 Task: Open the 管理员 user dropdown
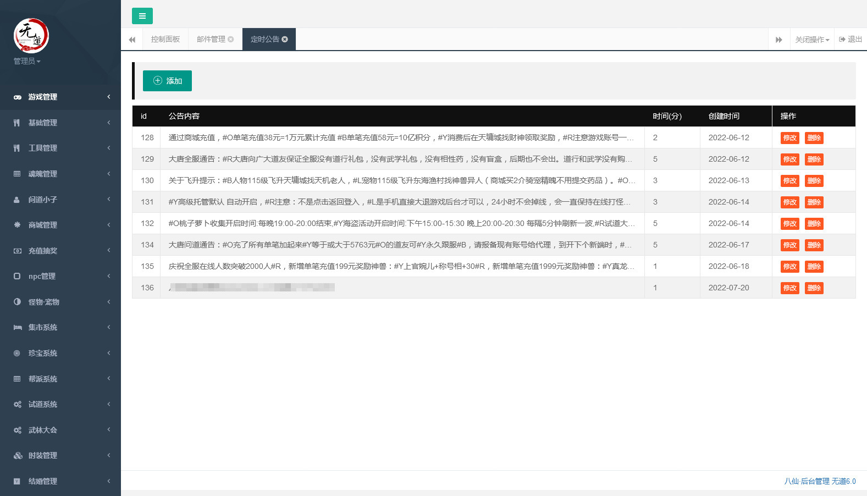click(x=27, y=61)
